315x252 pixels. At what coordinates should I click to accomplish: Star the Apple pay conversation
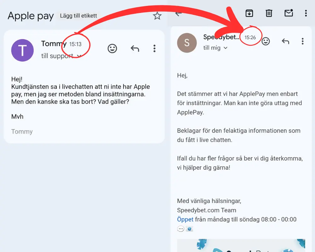point(157,16)
